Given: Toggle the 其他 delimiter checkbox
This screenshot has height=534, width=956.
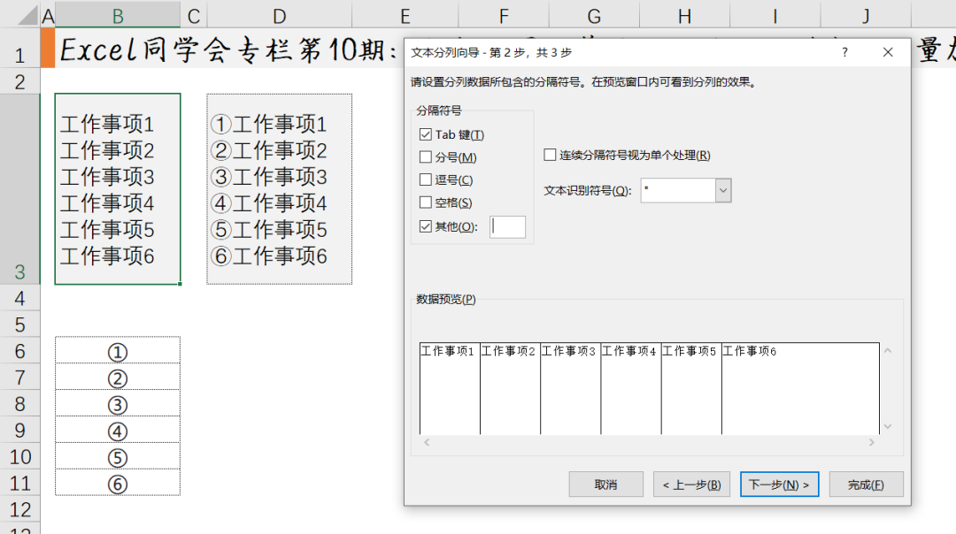Looking at the screenshot, I should pyautogui.click(x=426, y=226).
